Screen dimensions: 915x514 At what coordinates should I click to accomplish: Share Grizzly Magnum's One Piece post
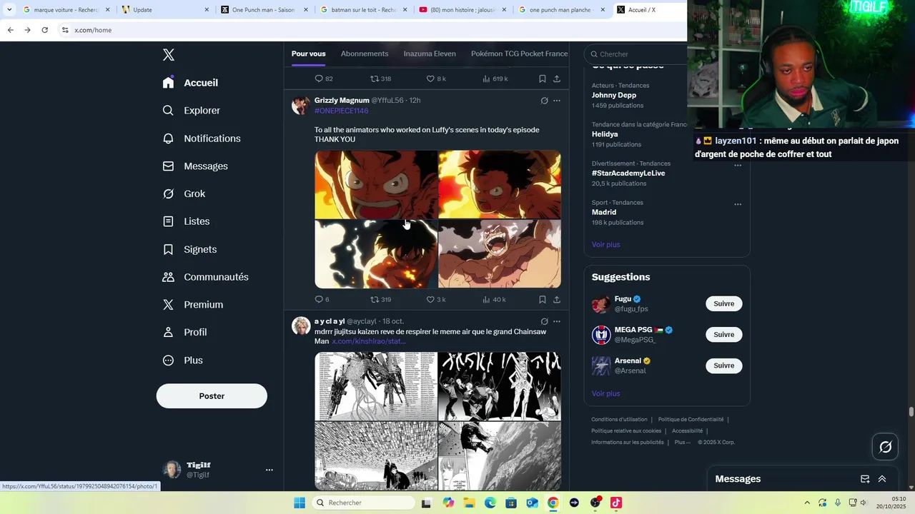557,300
